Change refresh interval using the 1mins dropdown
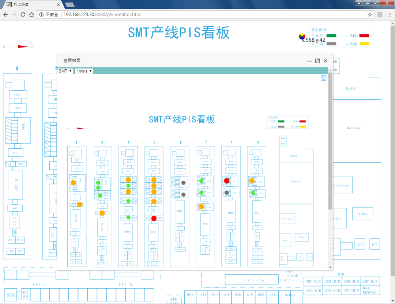The width and height of the screenshot is (395, 304). (84, 71)
